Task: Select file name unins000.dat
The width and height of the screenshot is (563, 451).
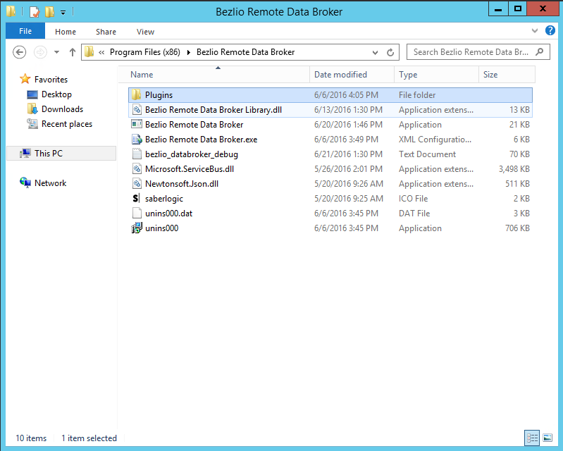Action: 168,214
